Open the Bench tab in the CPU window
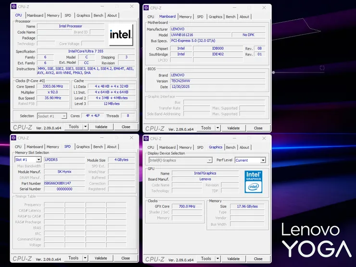 [x=98, y=15]
